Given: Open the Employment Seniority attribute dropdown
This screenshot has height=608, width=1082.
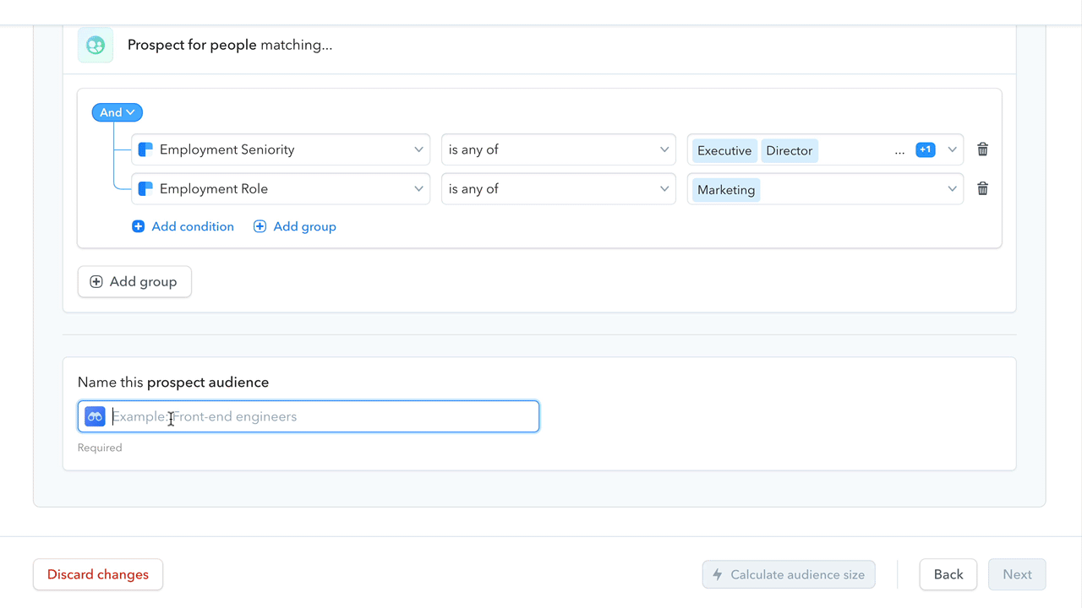Looking at the screenshot, I should 280,149.
